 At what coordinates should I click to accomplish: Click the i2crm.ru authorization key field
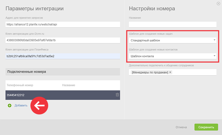(x=63, y=40)
